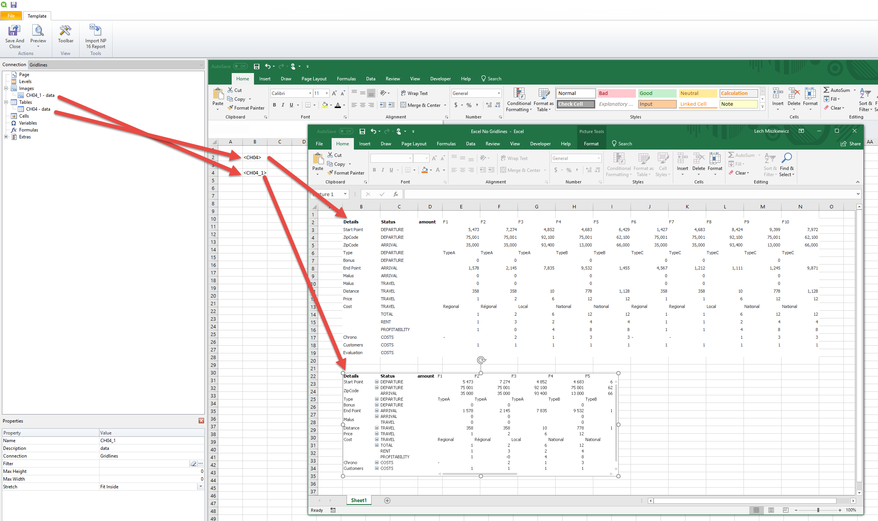Click Format Painter in back Excel ribbon
The height and width of the screenshot is (521, 878).
click(246, 108)
